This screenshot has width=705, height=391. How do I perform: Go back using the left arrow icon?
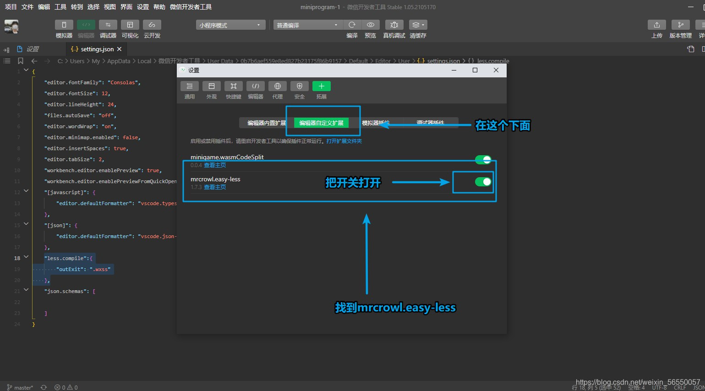tap(34, 61)
